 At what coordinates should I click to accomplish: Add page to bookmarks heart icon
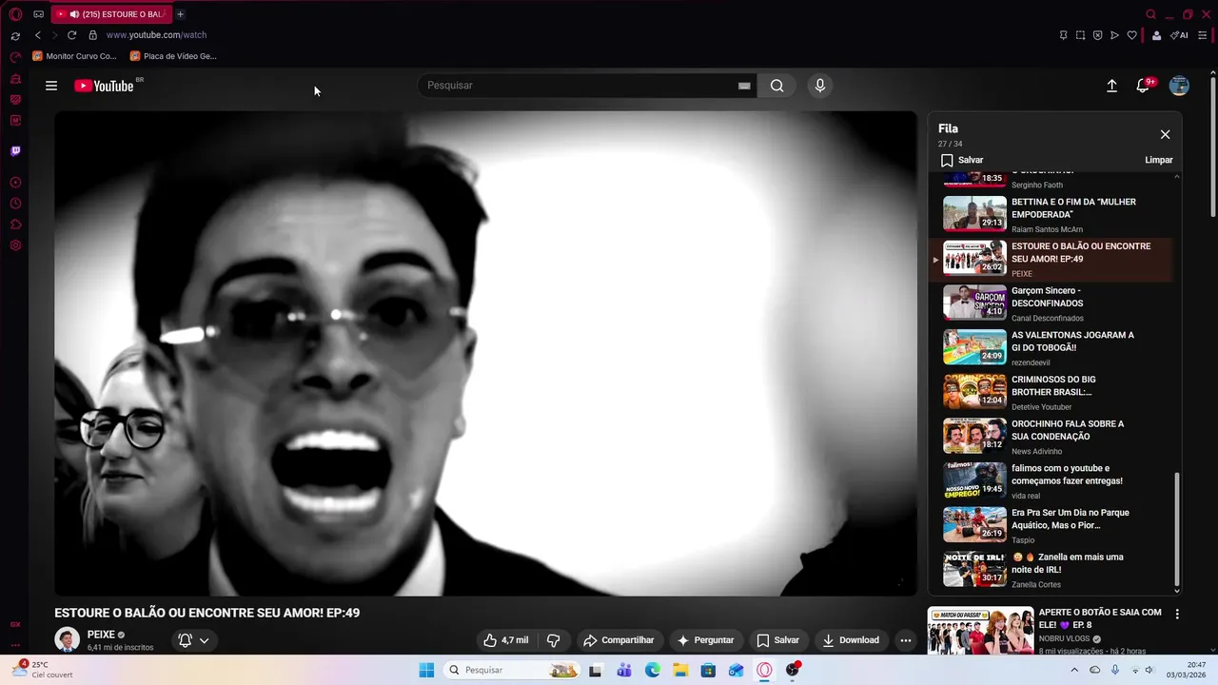pyautogui.click(x=1131, y=35)
